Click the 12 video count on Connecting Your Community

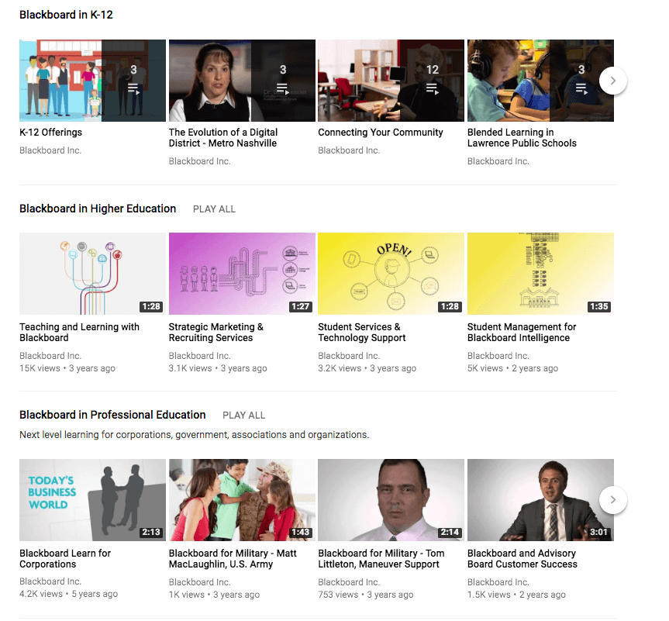[433, 70]
